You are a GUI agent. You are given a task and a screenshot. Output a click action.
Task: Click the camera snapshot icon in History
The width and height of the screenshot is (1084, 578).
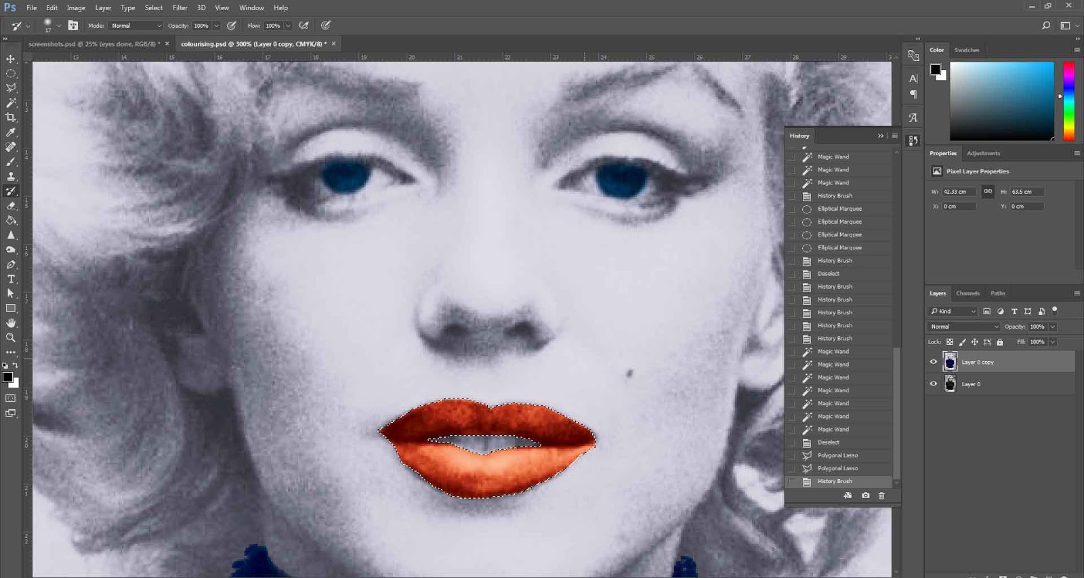pos(865,495)
